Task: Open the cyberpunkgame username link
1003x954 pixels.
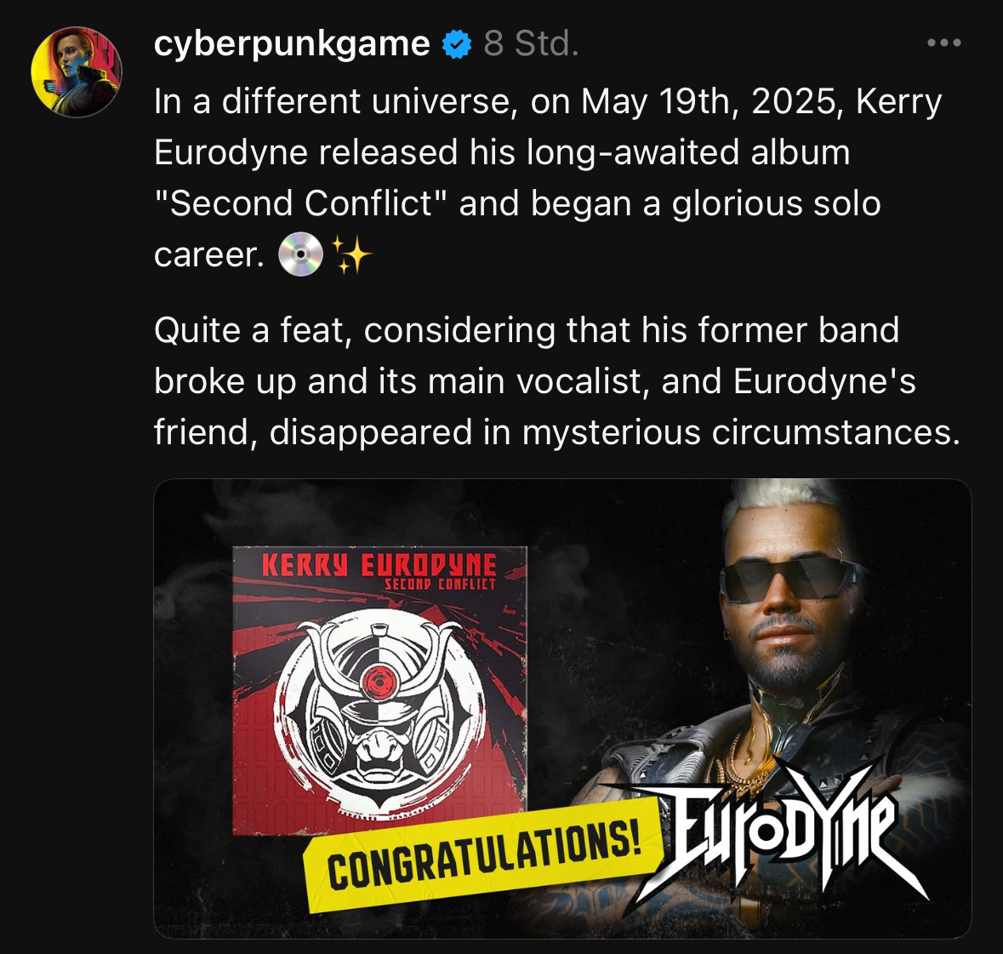Action: click(x=292, y=44)
